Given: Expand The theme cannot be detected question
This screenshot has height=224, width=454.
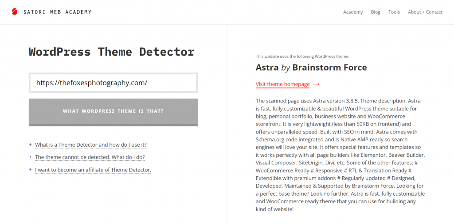Looking at the screenshot, I should pyautogui.click(x=90, y=157).
